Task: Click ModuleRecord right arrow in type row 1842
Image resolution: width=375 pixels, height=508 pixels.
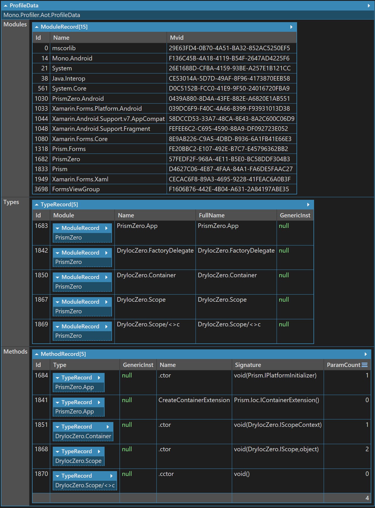Action: click(x=107, y=253)
